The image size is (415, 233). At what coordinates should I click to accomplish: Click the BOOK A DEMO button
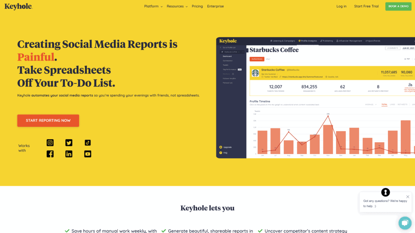(398, 6)
